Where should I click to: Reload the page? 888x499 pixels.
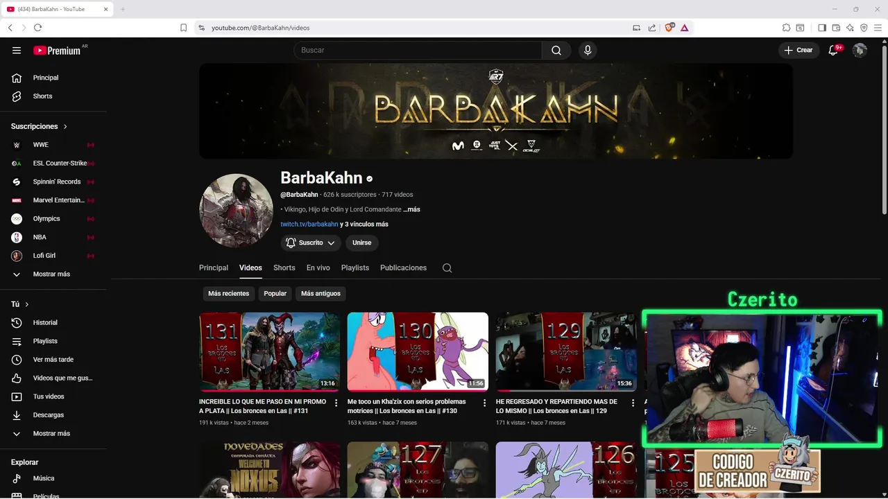(37, 28)
